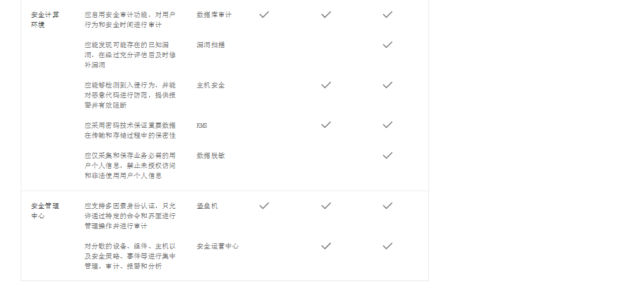Select the 漏洞扫描 product name

pyautogui.click(x=210, y=45)
